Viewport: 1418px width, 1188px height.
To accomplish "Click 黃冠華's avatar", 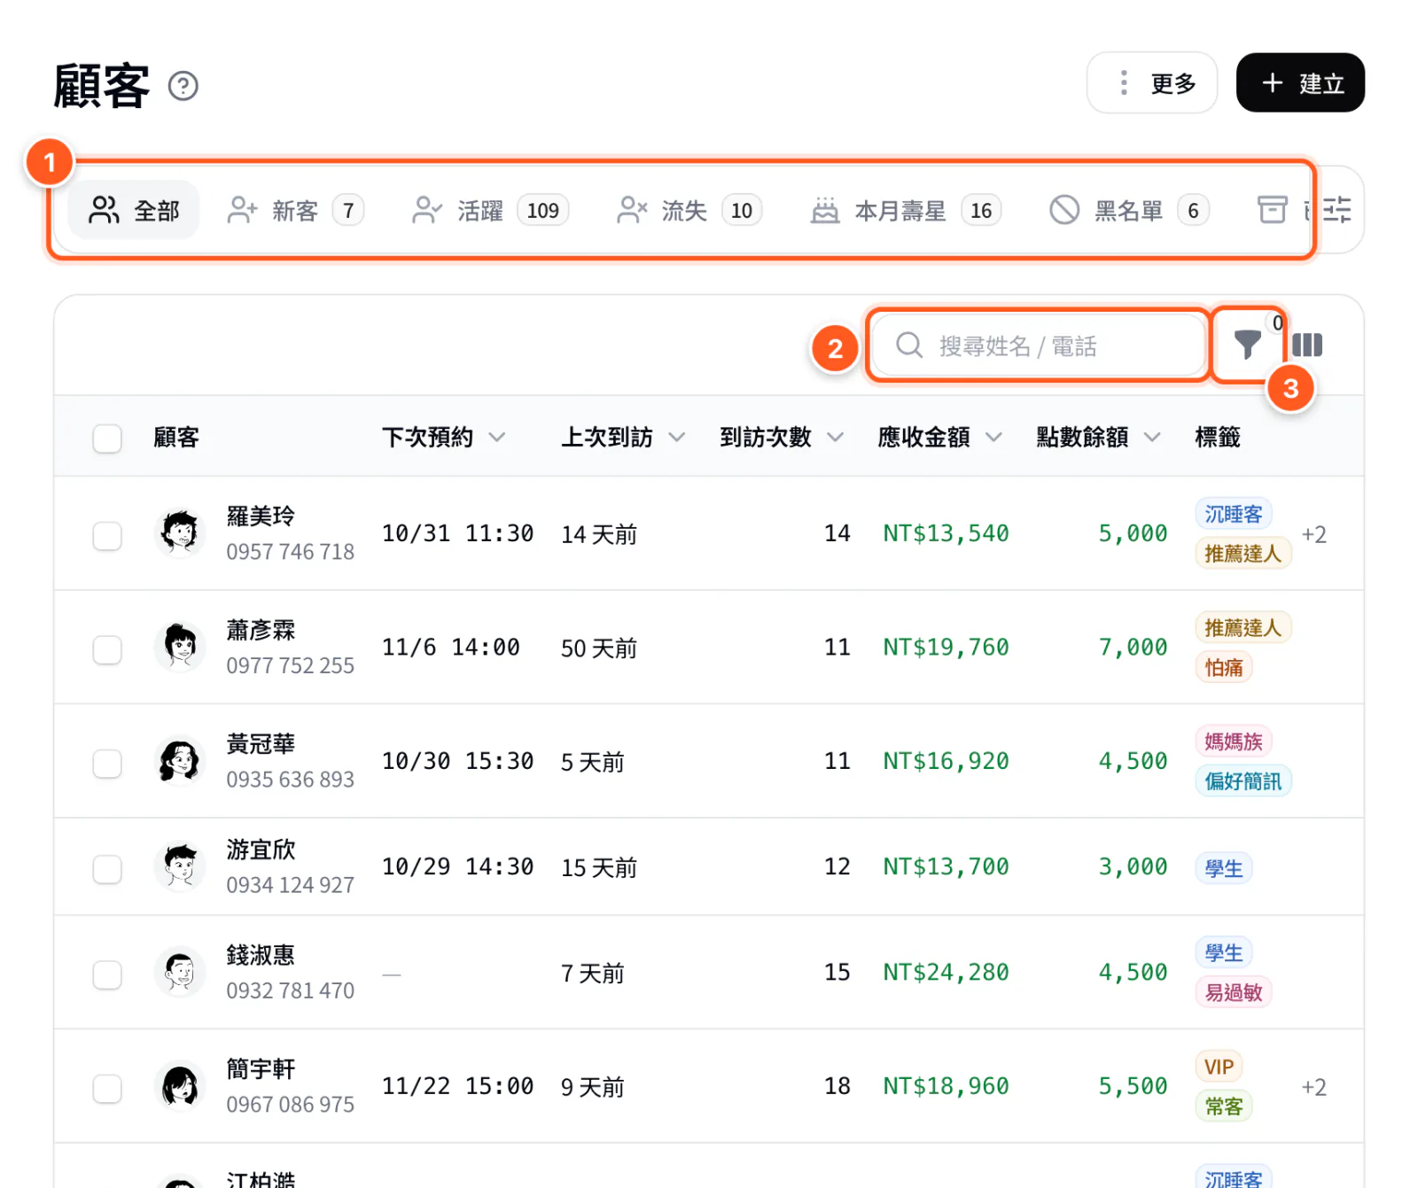I will pos(180,761).
